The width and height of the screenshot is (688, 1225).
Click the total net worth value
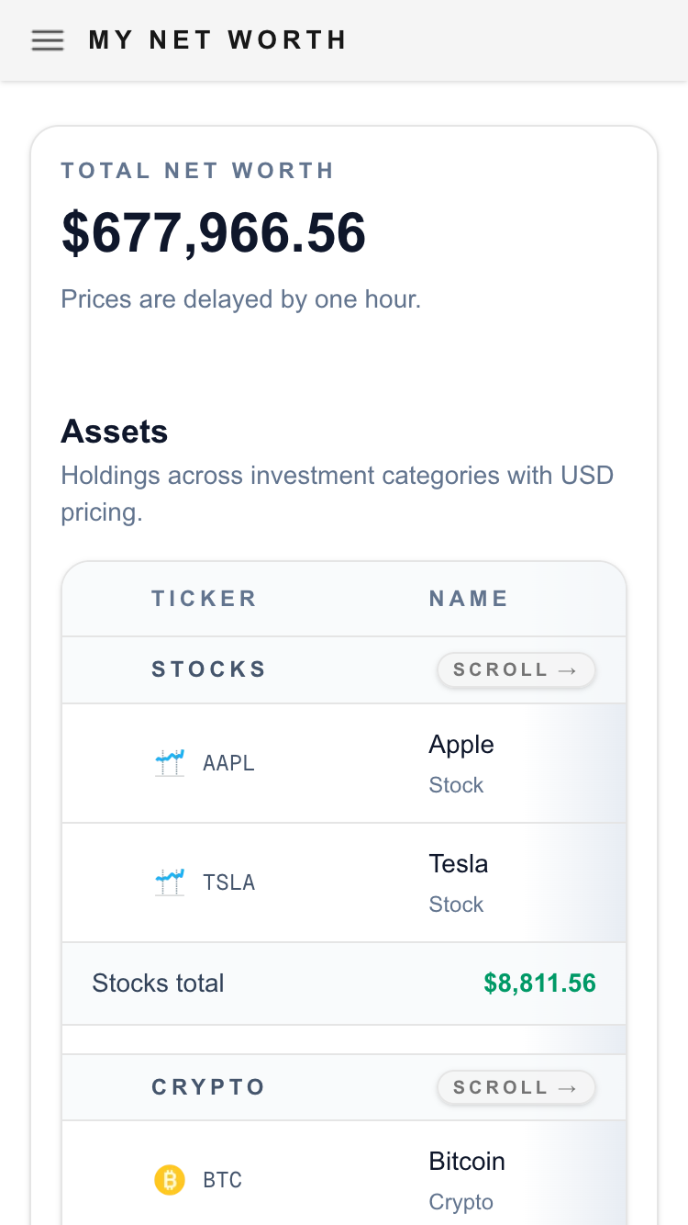(x=214, y=232)
